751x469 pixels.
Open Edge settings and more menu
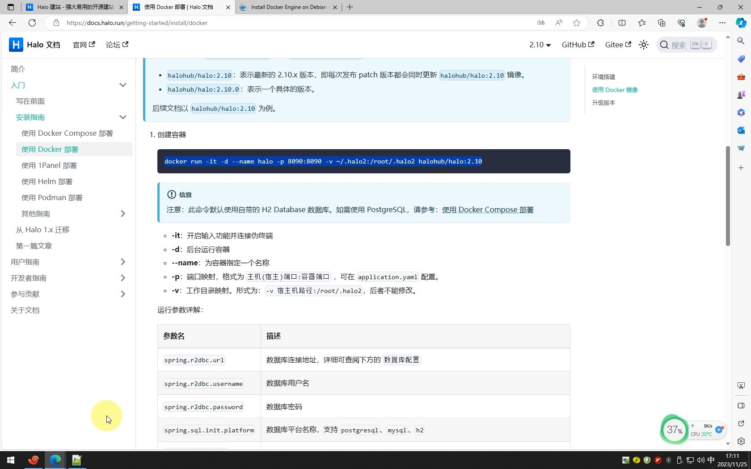[722, 23]
